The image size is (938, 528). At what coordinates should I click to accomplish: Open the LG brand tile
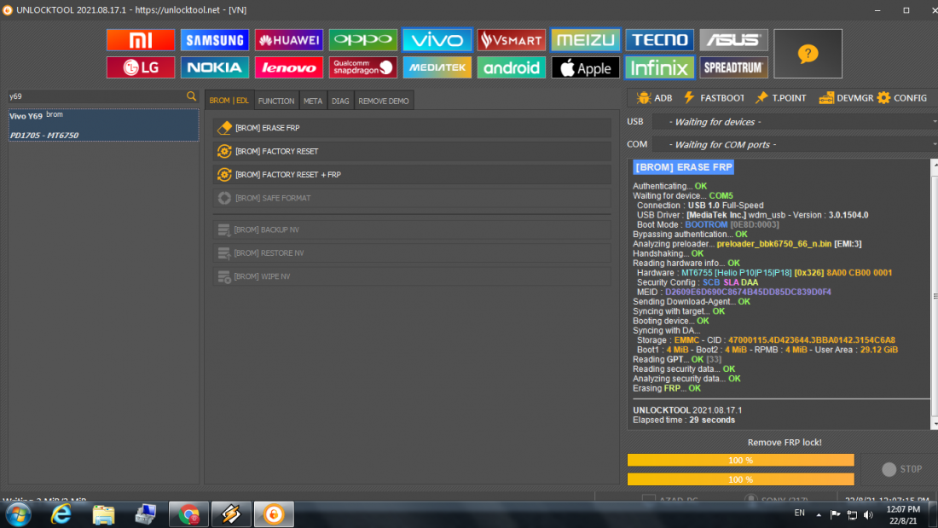(141, 67)
